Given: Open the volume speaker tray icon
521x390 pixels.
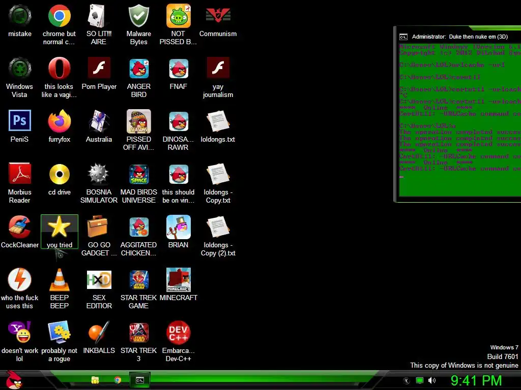Looking at the screenshot, I should [x=431, y=380].
